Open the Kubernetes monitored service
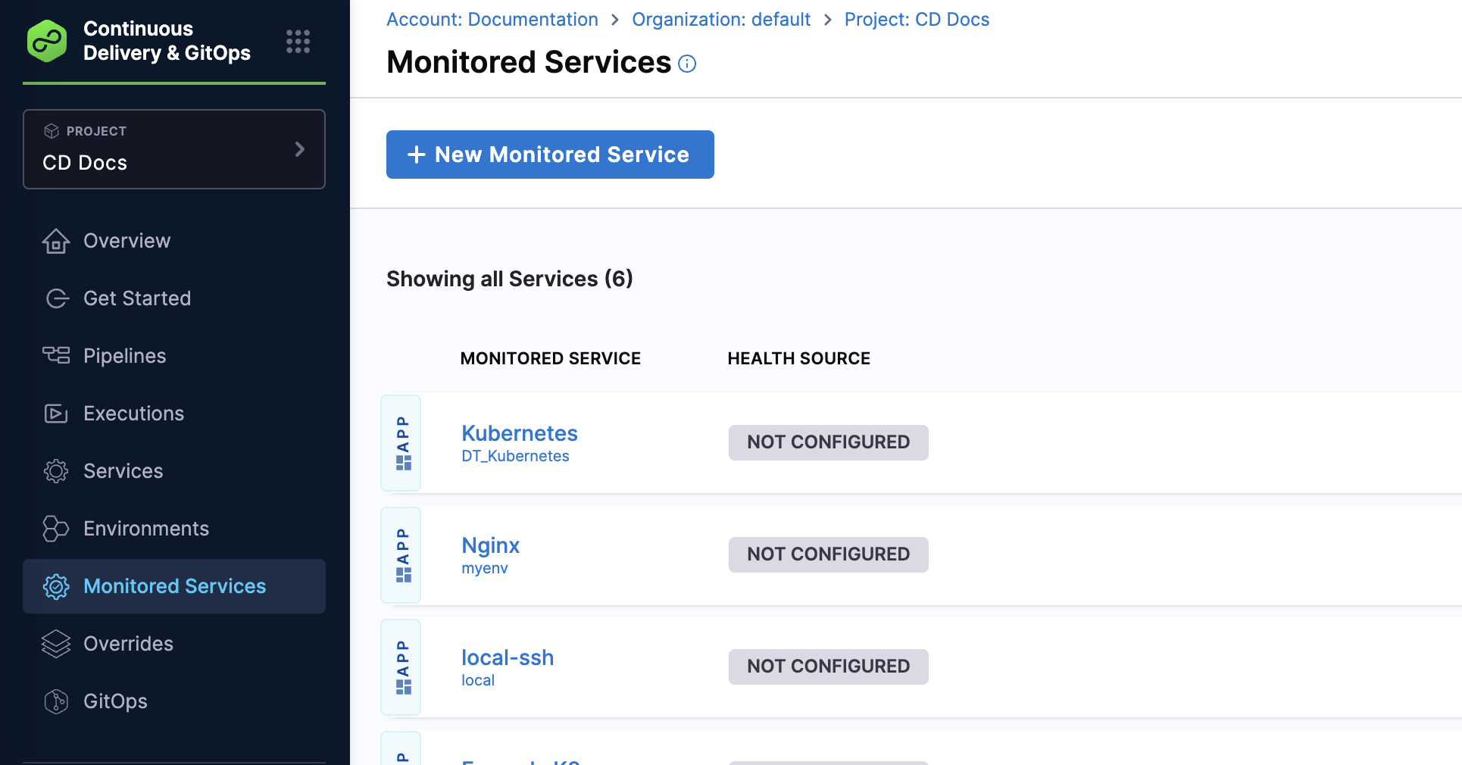 click(x=520, y=433)
